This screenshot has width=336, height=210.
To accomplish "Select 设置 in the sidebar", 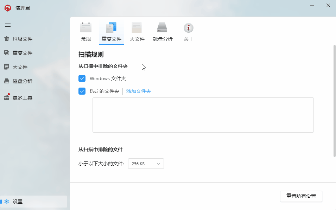I will (x=34, y=202).
